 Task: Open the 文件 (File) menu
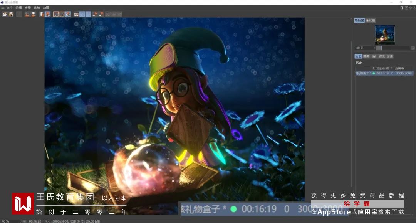(10, 8)
